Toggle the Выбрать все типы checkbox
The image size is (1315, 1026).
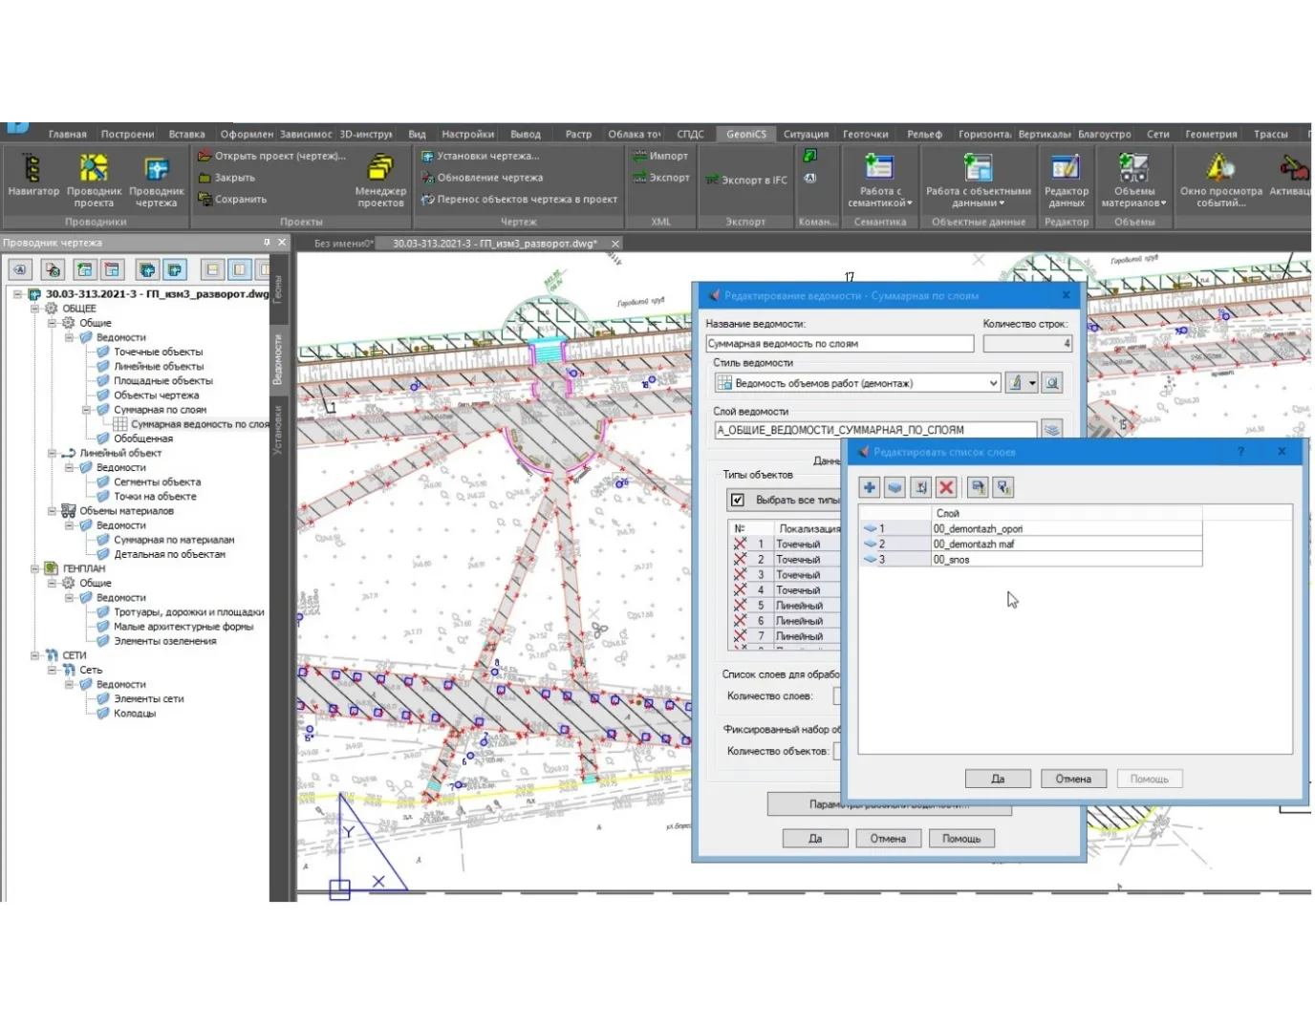pos(738,500)
